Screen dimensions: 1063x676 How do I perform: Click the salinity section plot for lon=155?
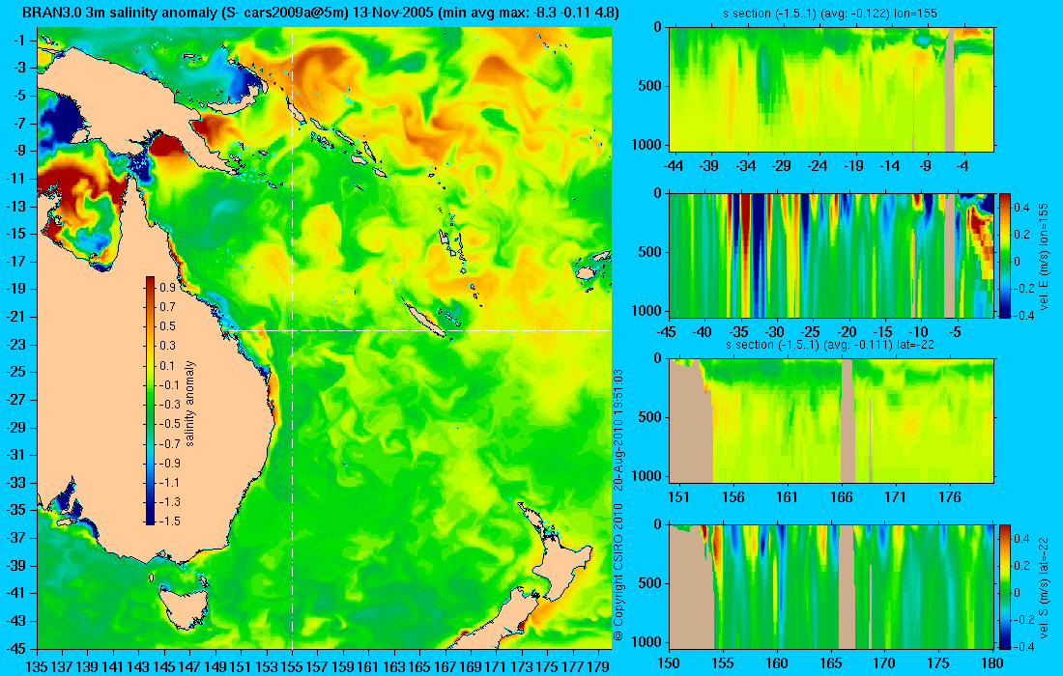832,90
